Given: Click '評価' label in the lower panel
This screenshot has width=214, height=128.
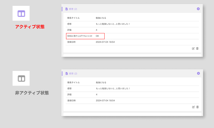Looking at the screenshot, I should (70, 94).
